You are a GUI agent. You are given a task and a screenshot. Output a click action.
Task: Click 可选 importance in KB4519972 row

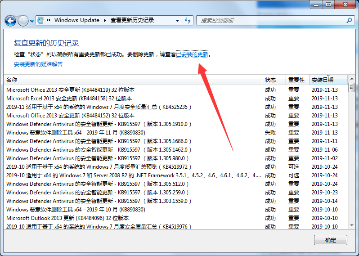(x=294, y=167)
